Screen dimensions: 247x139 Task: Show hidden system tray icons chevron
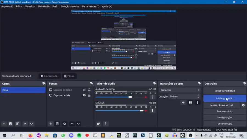pos(197,135)
